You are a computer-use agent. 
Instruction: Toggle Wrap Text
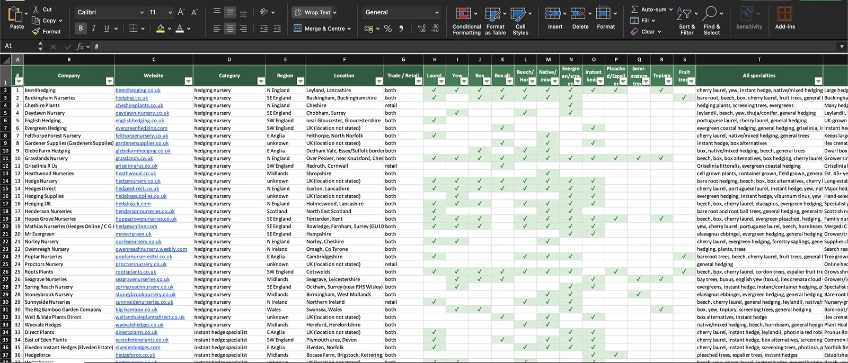pyautogui.click(x=315, y=12)
